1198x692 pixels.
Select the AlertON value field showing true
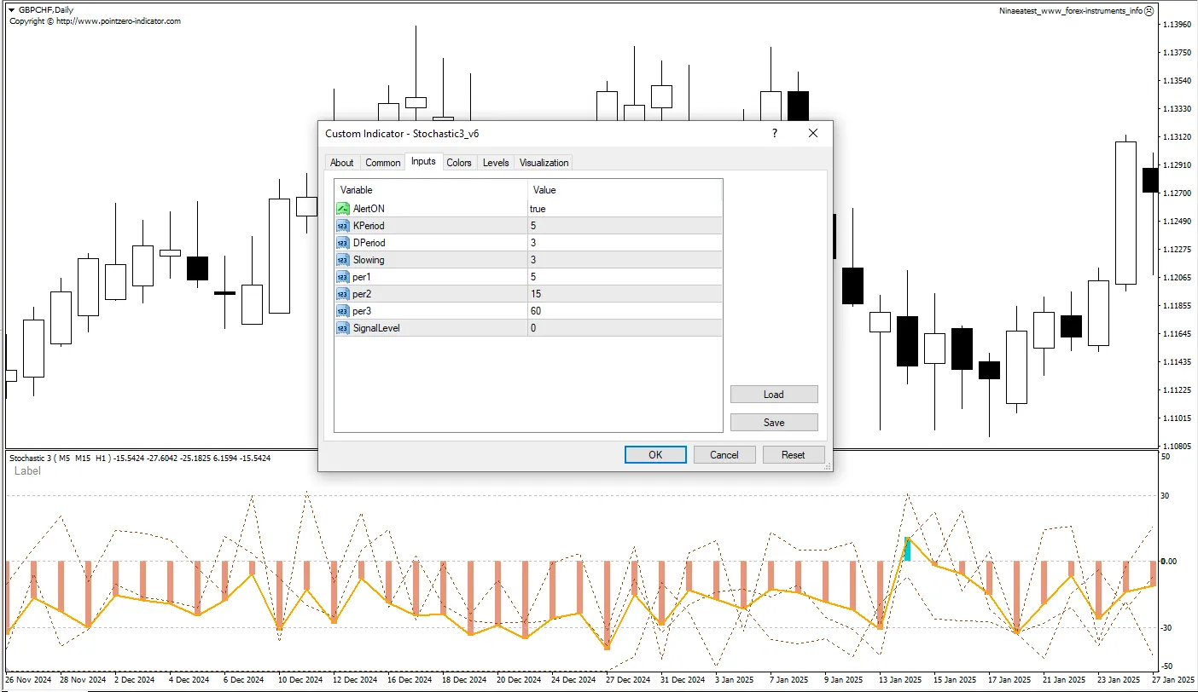tap(624, 209)
